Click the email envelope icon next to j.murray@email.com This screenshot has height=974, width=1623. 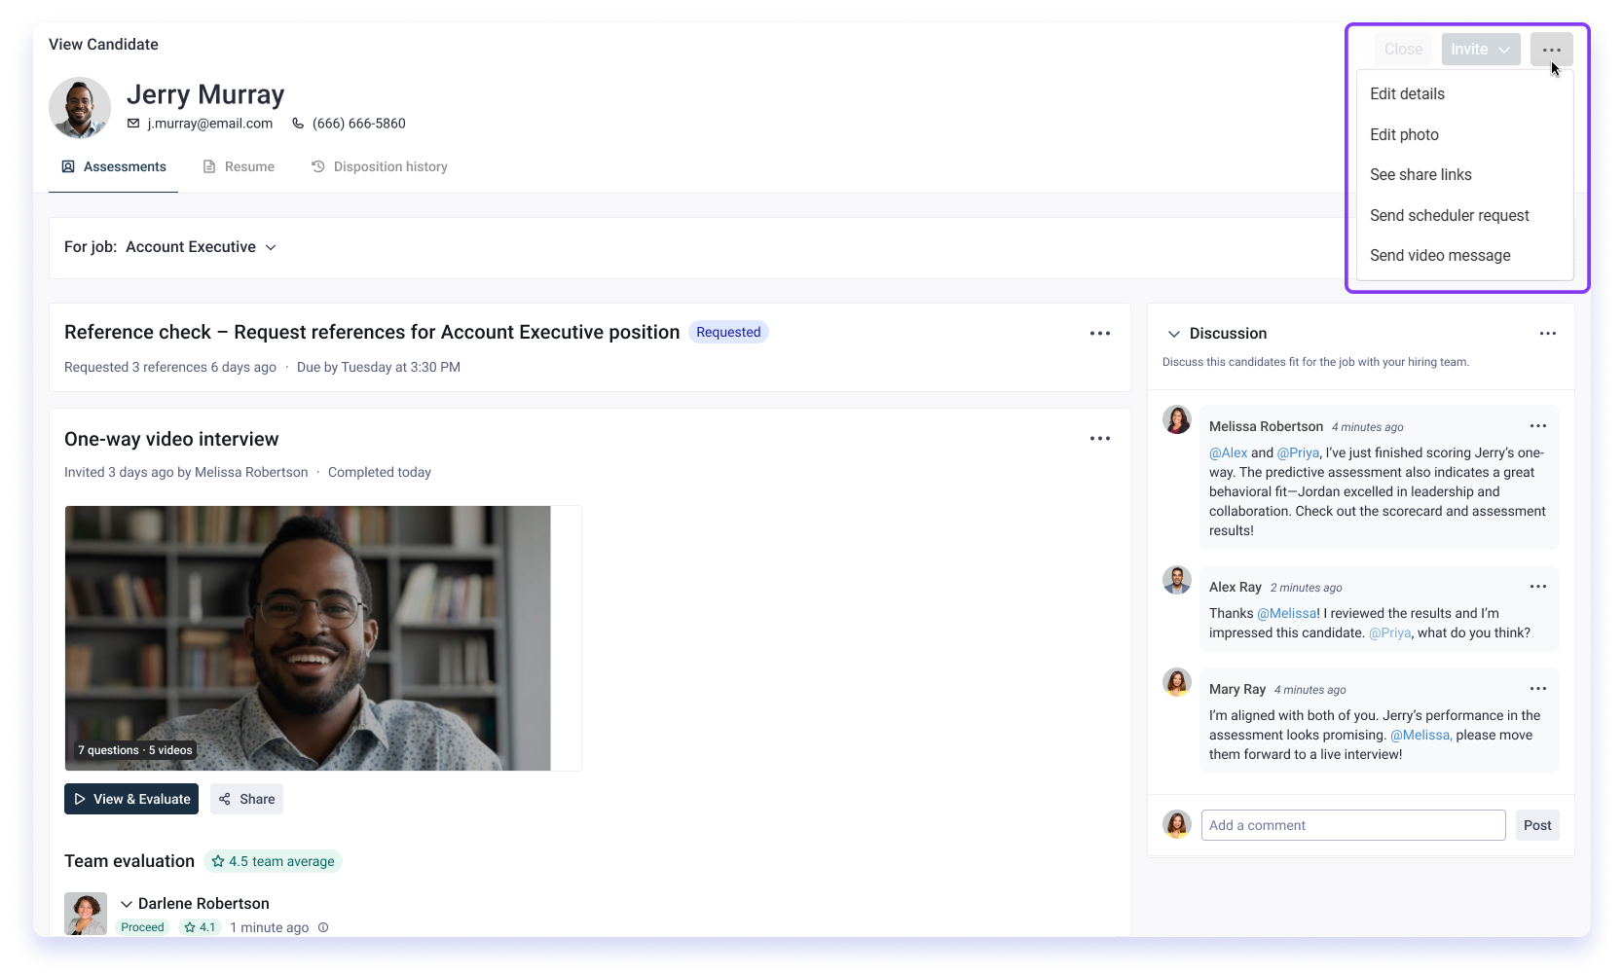[x=133, y=124]
